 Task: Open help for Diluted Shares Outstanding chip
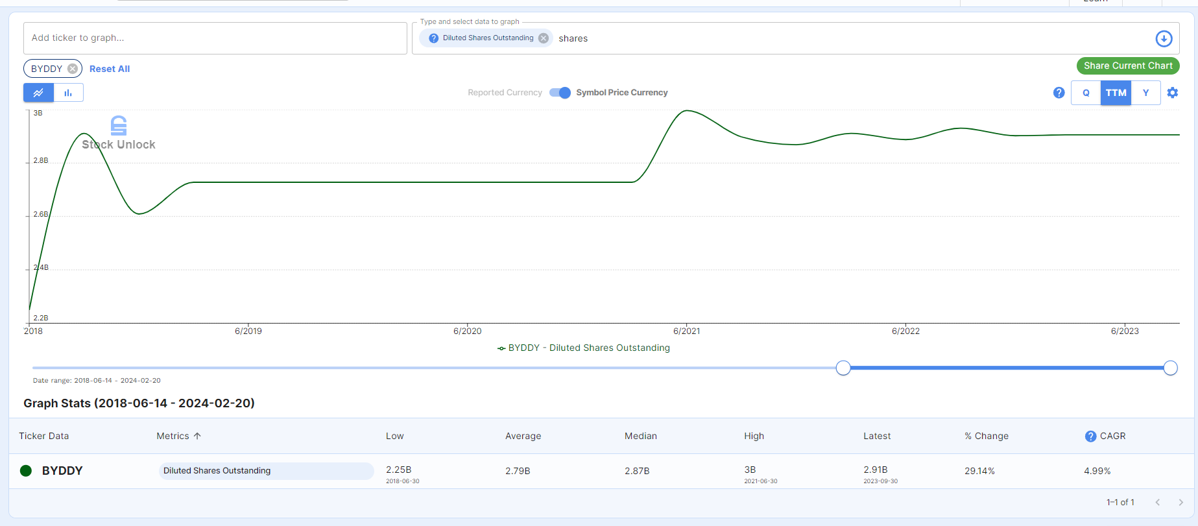[x=434, y=38]
